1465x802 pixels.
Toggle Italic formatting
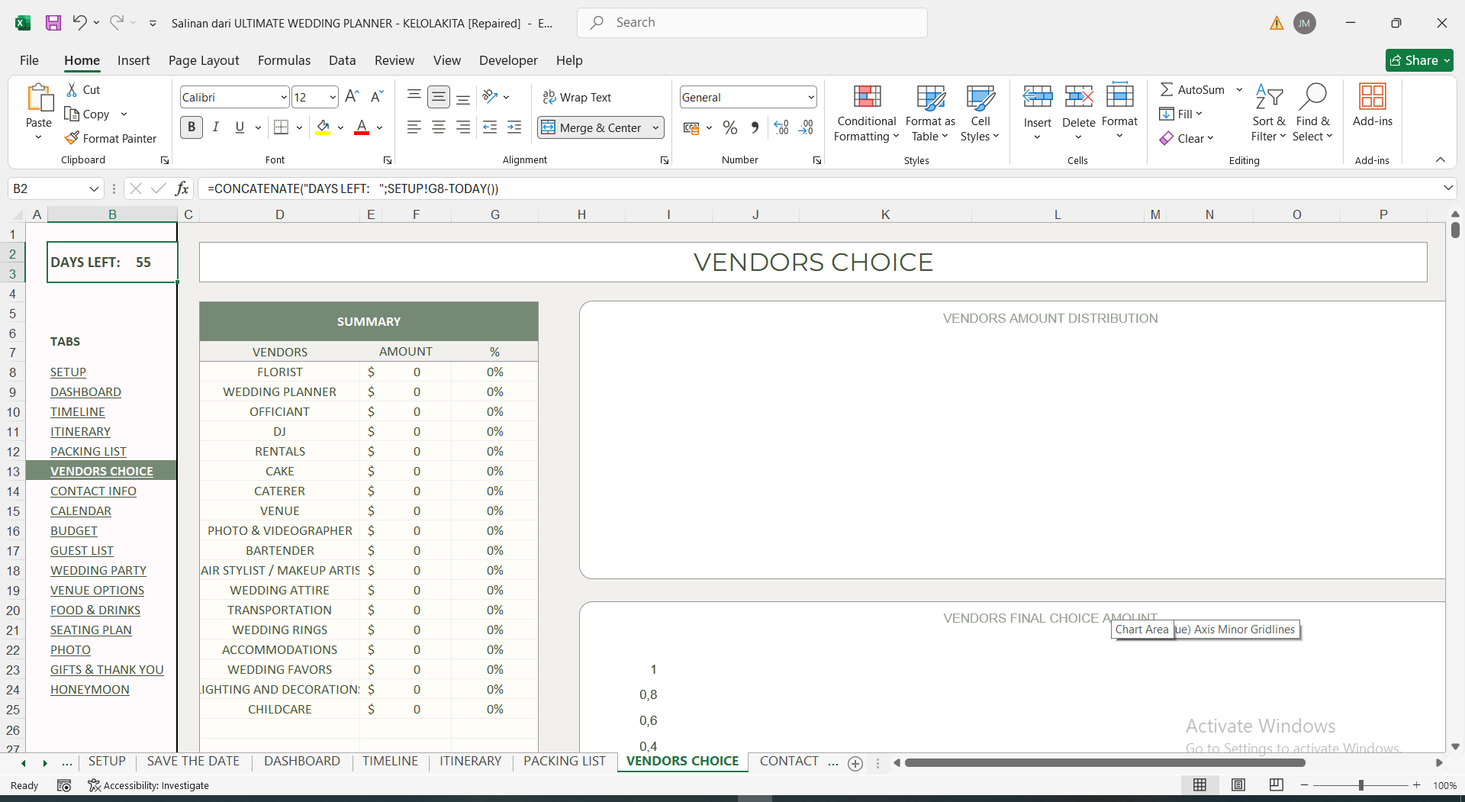coord(216,127)
